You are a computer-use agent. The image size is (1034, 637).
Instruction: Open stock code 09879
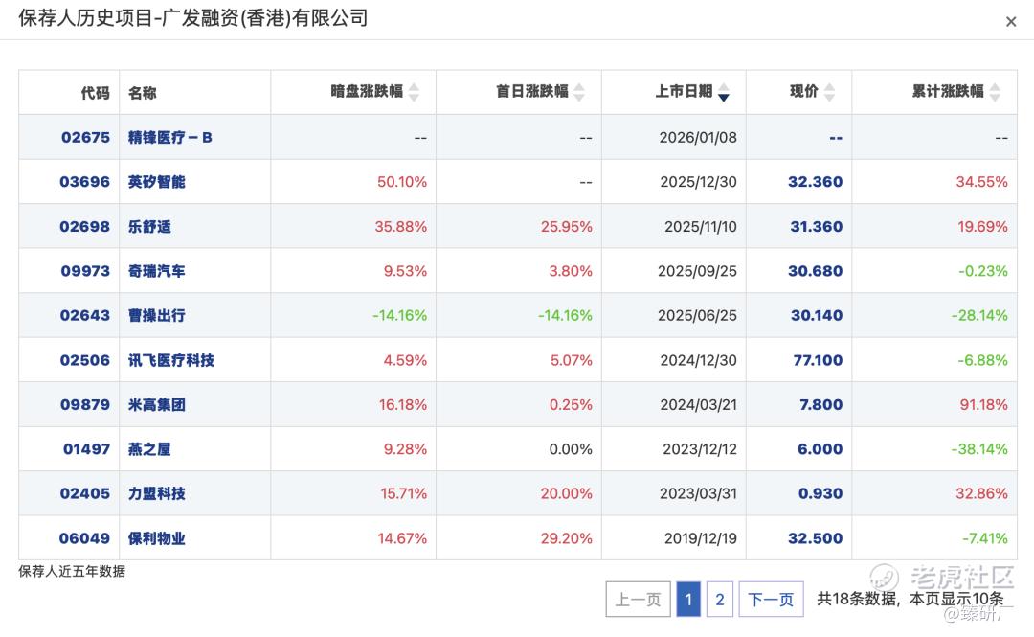[86, 404]
